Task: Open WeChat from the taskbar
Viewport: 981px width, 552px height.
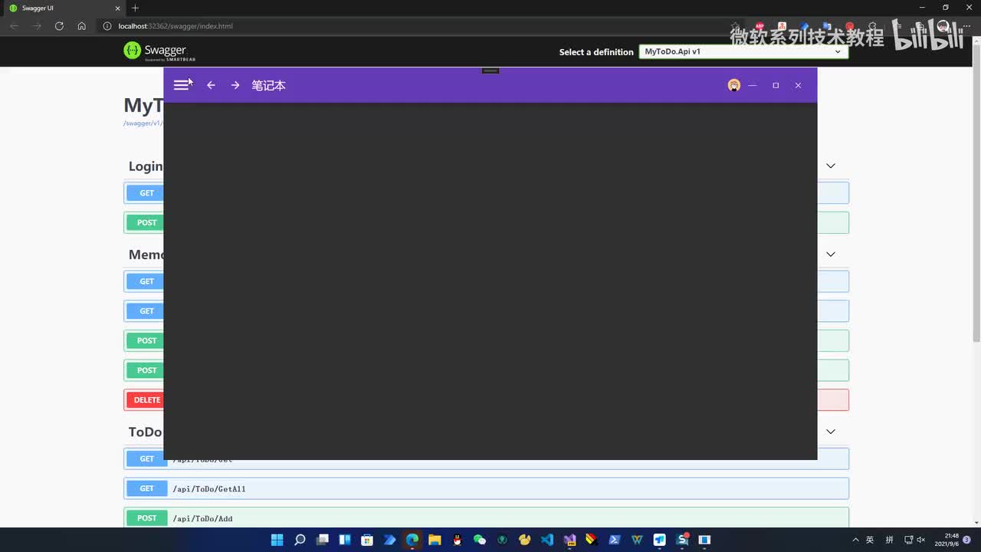Action: click(480, 540)
